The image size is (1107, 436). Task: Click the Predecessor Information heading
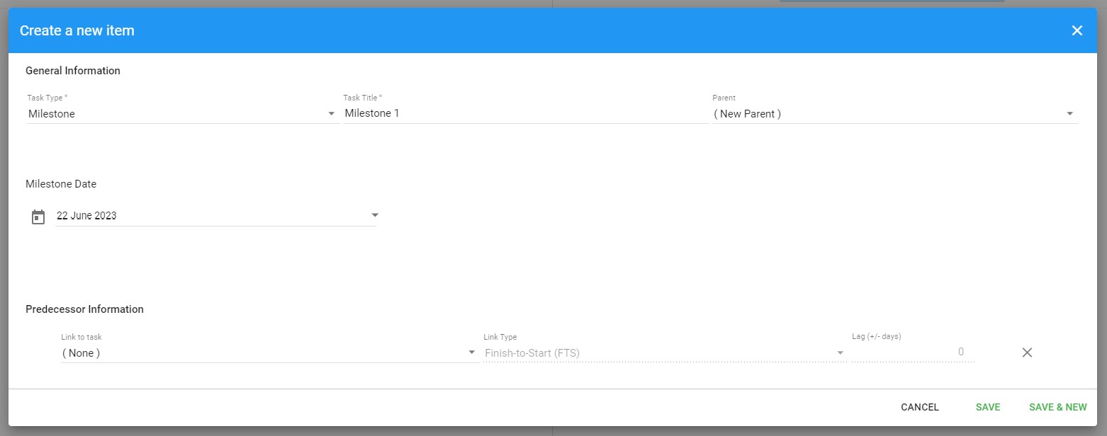click(84, 309)
